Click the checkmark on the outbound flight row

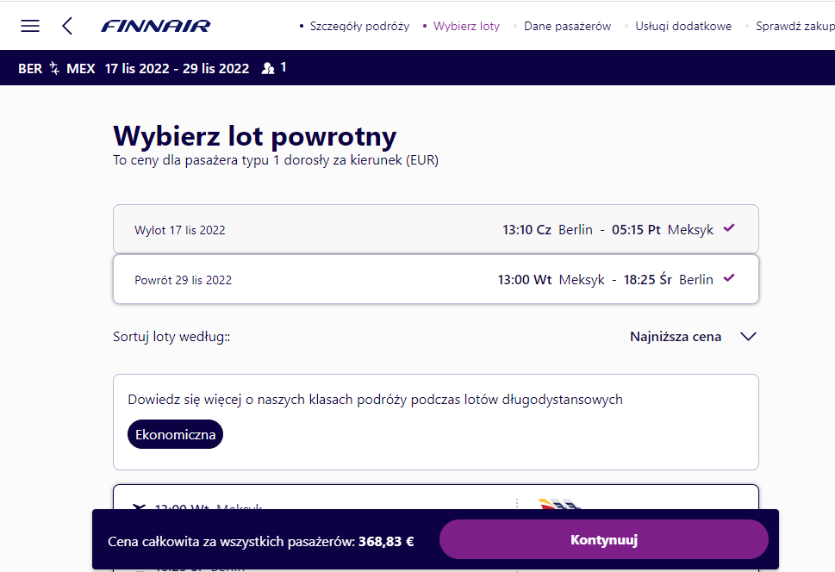click(x=729, y=228)
